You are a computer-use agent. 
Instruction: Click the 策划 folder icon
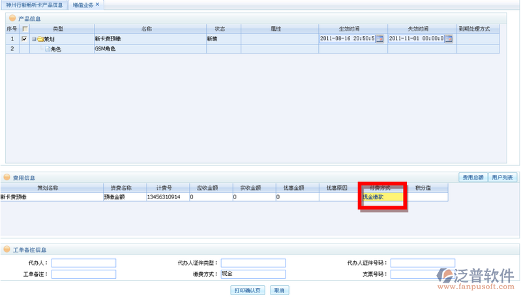(x=40, y=39)
